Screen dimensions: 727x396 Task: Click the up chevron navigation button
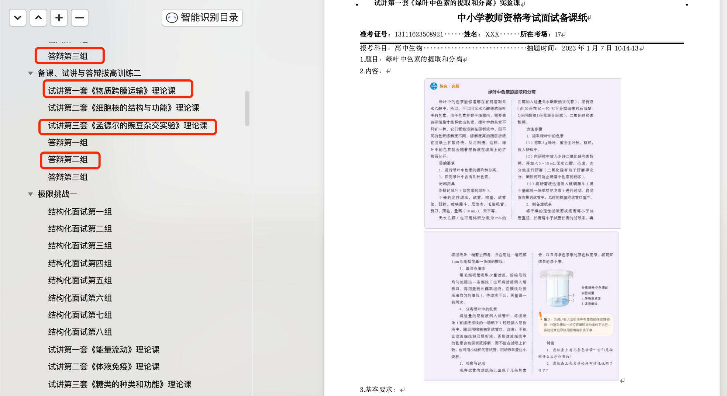tap(38, 18)
